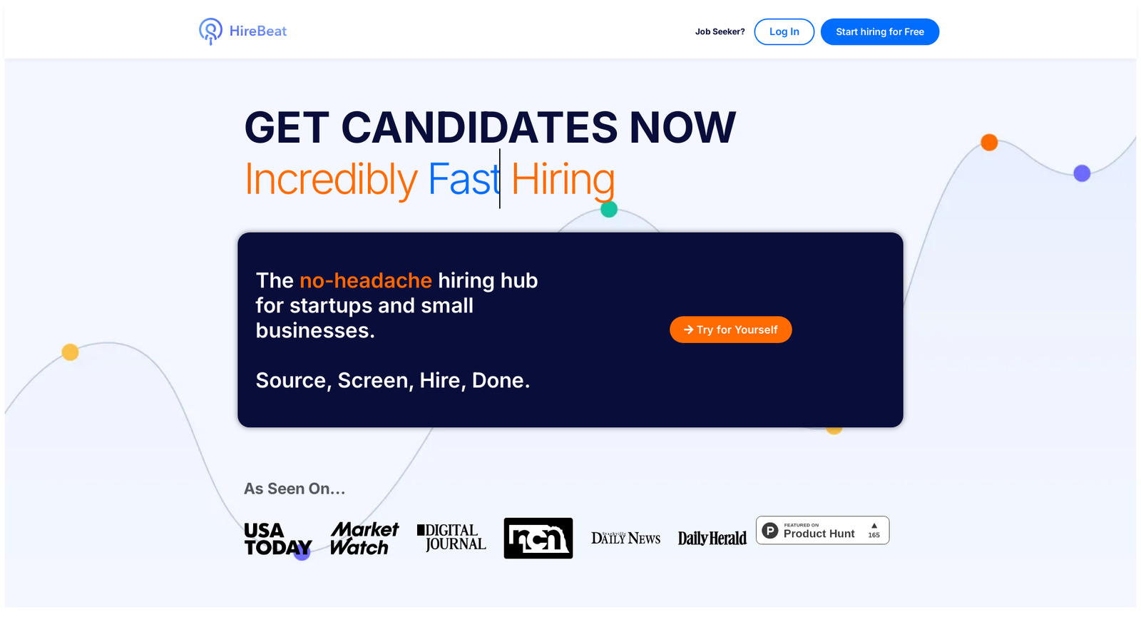Click Start hiring for Free
This screenshot has width=1141, height=642.
(880, 31)
